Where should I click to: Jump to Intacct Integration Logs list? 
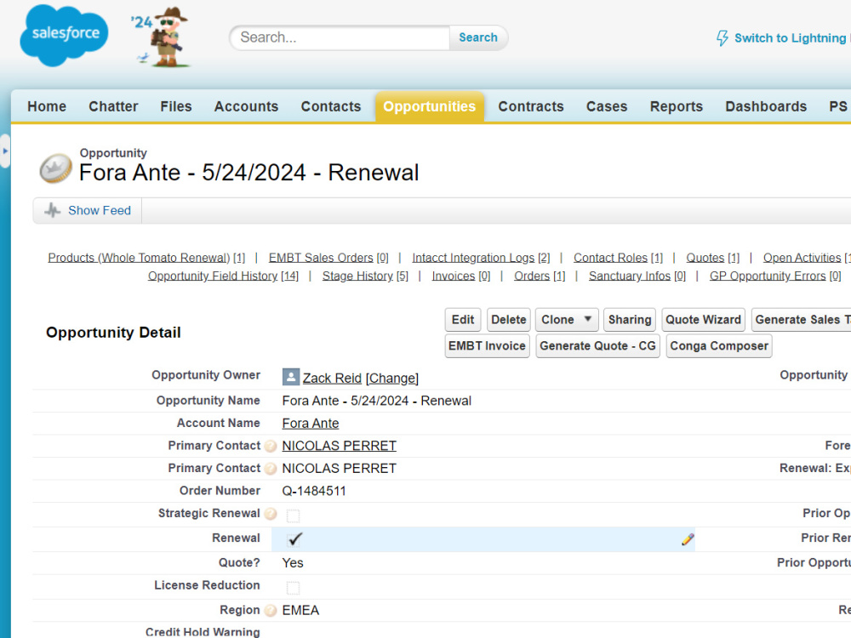click(x=481, y=258)
